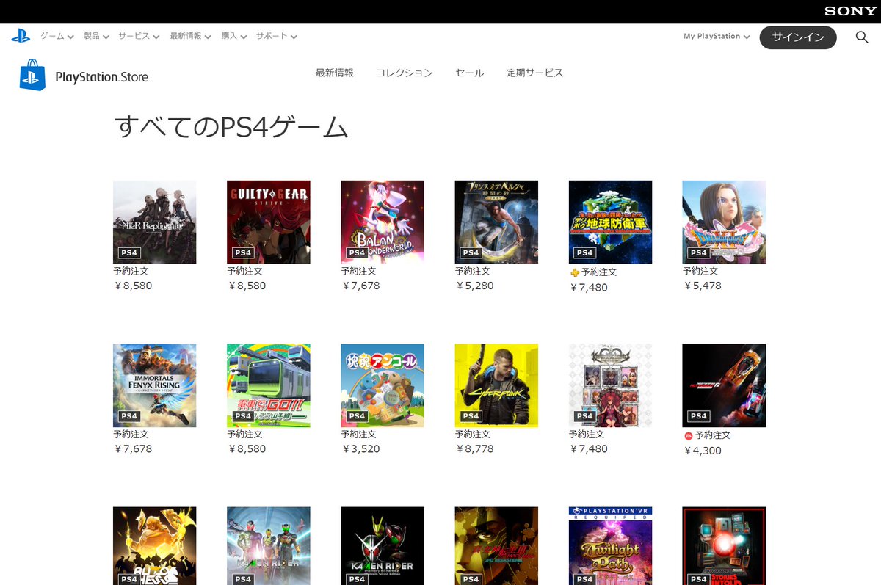Viewport: 881px width, 585px height.
Task: Open the Stories Untold thumbnail
Action: coord(725,545)
